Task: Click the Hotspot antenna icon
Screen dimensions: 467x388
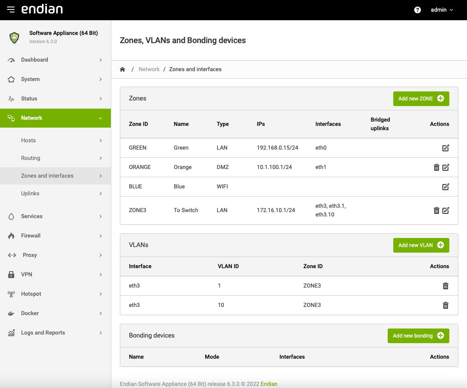Action: coord(11,294)
